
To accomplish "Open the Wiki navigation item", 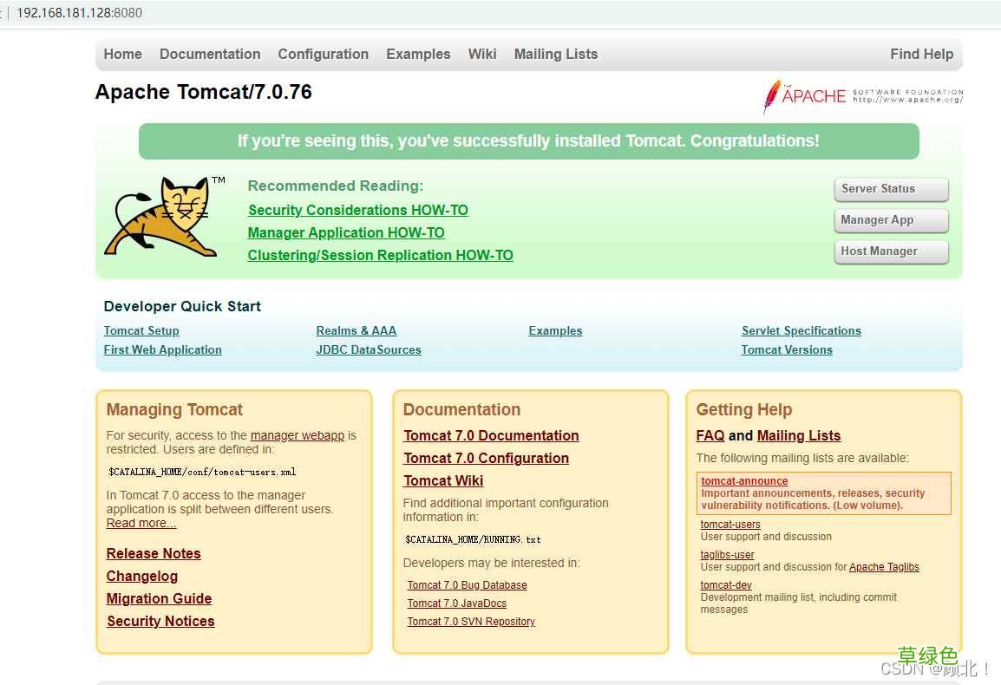I will 482,55.
